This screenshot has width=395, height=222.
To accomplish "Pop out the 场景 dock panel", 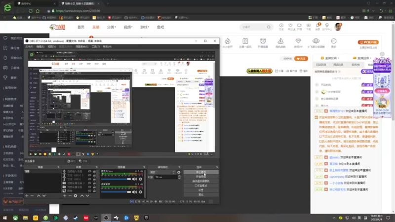I will tap(58, 167).
